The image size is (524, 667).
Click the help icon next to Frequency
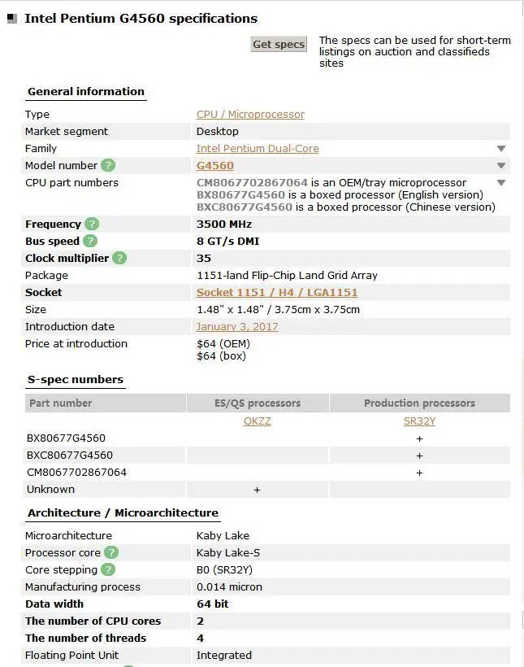92,225
